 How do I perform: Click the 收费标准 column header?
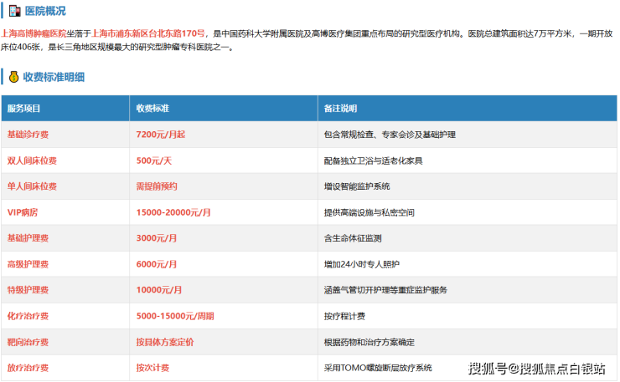point(152,109)
